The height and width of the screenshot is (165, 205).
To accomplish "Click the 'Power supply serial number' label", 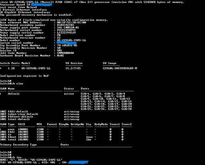I will pyautogui.click(x=22, y=32).
